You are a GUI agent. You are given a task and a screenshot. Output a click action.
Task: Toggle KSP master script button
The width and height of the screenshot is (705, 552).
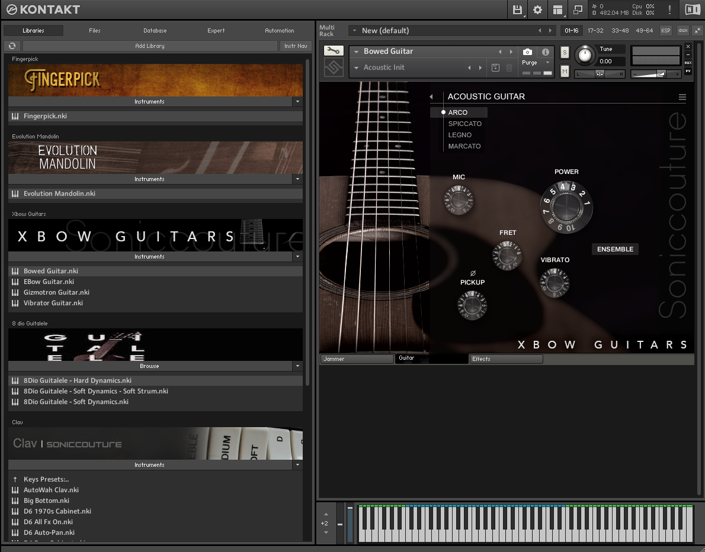click(665, 31)
